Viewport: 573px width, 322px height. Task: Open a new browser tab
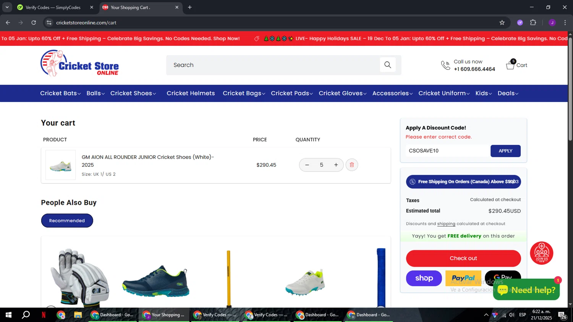click(x=190, y=7)
